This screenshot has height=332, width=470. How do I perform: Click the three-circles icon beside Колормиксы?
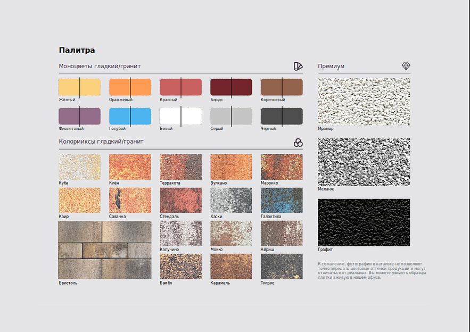click(298, 143)
